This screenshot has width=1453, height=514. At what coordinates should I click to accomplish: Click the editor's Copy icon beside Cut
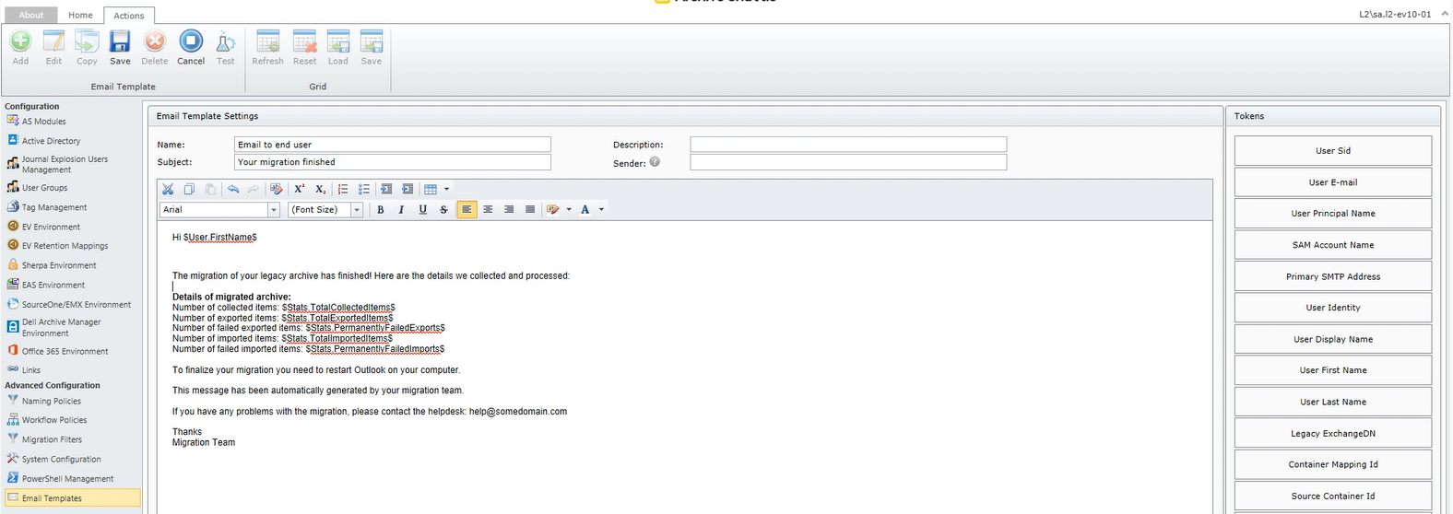189,189
